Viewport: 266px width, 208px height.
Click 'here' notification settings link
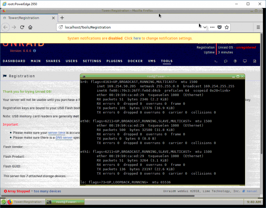click(x=137, y=38)
